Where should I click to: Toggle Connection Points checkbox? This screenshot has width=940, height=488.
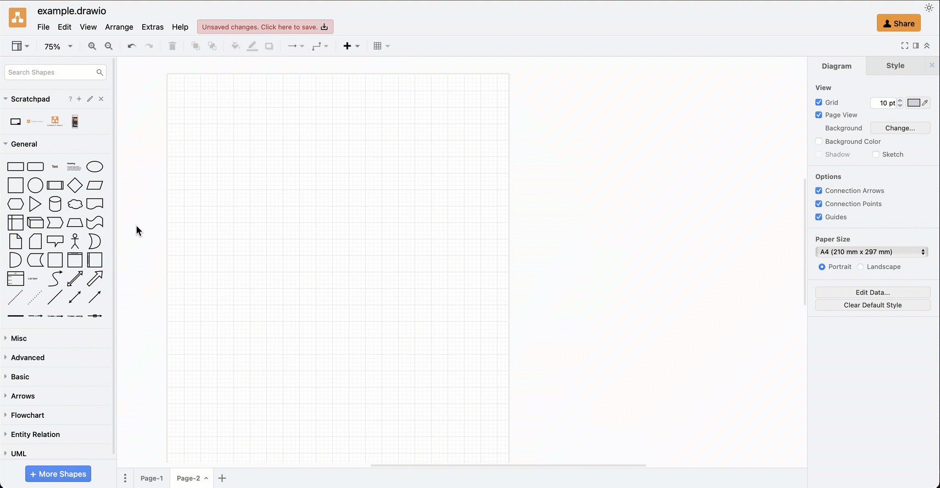click(x=819, y=204)
